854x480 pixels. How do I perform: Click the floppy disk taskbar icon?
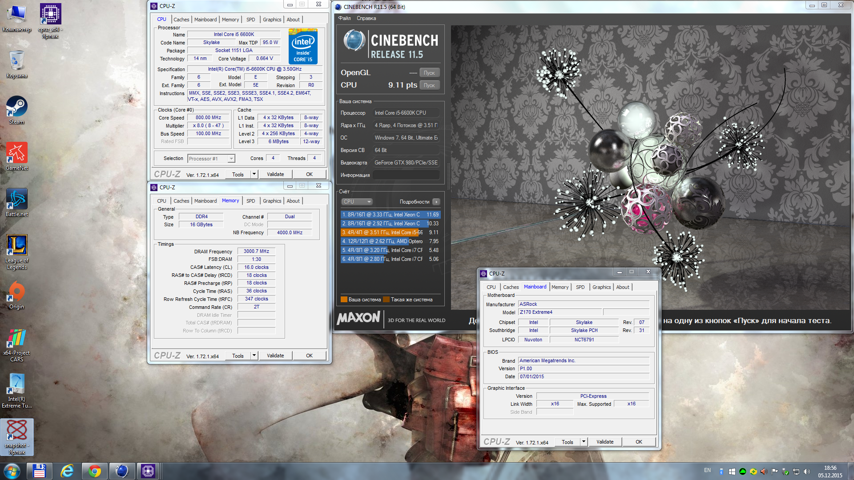(39, 471)
